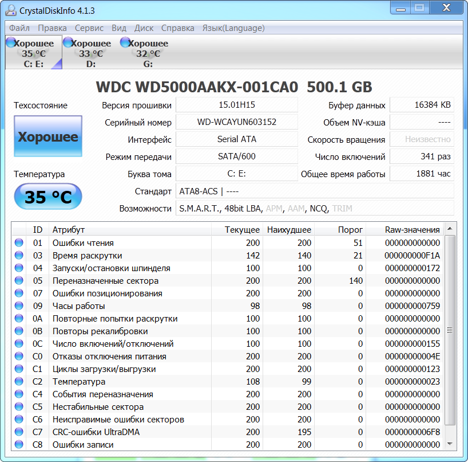The height and width of the screenshot is (462, 468).
Task: Click status orb for Ошибки чтения row
Action: pos(19,242)
